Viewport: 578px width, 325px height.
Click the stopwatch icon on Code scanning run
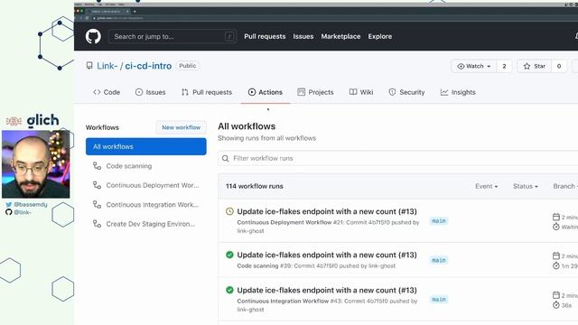[556, 265]
